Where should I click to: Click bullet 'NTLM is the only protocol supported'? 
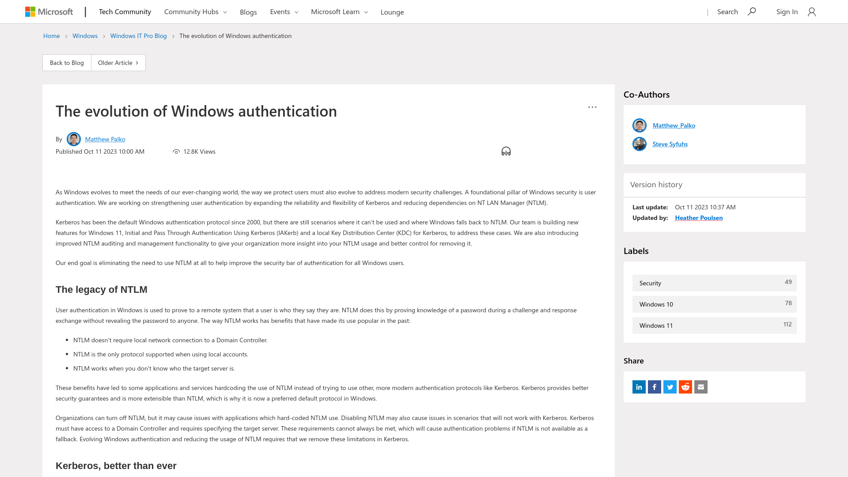pos(161,354)
